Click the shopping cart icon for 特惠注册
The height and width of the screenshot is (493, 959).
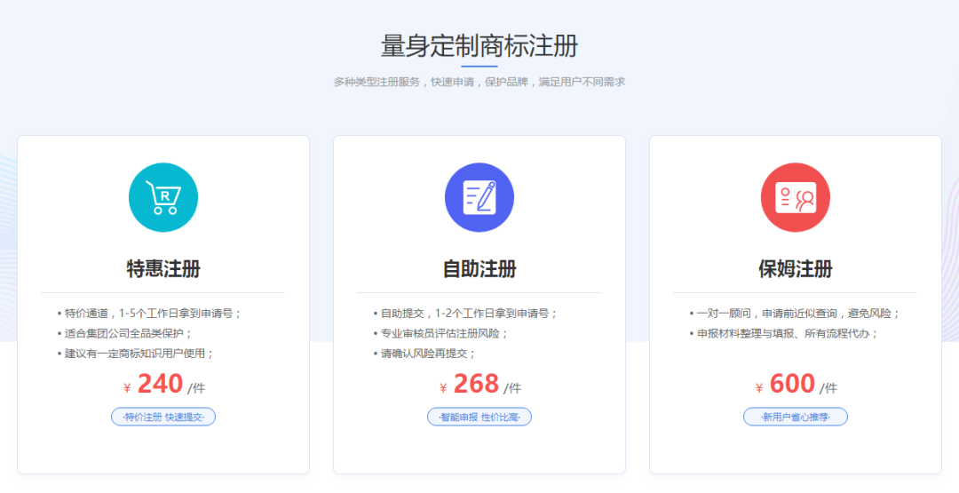(163, 197)
